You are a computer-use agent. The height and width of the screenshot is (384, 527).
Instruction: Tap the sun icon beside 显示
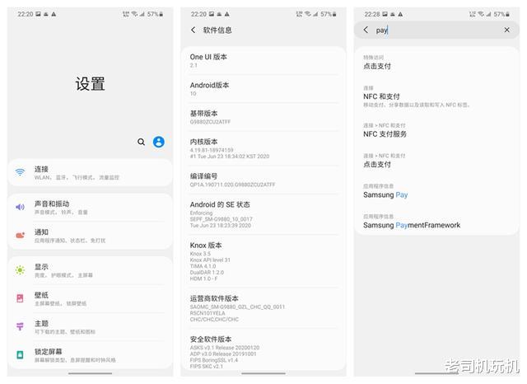point(20,270)
